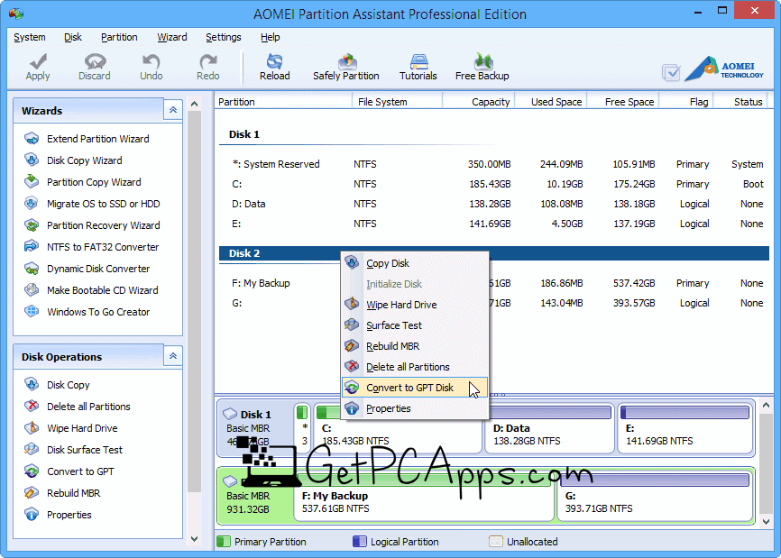Viewport: 781px width, 558px height.
Task: Click Wipe Hard Drive under Disk Operations
Action: coord(80,428)
